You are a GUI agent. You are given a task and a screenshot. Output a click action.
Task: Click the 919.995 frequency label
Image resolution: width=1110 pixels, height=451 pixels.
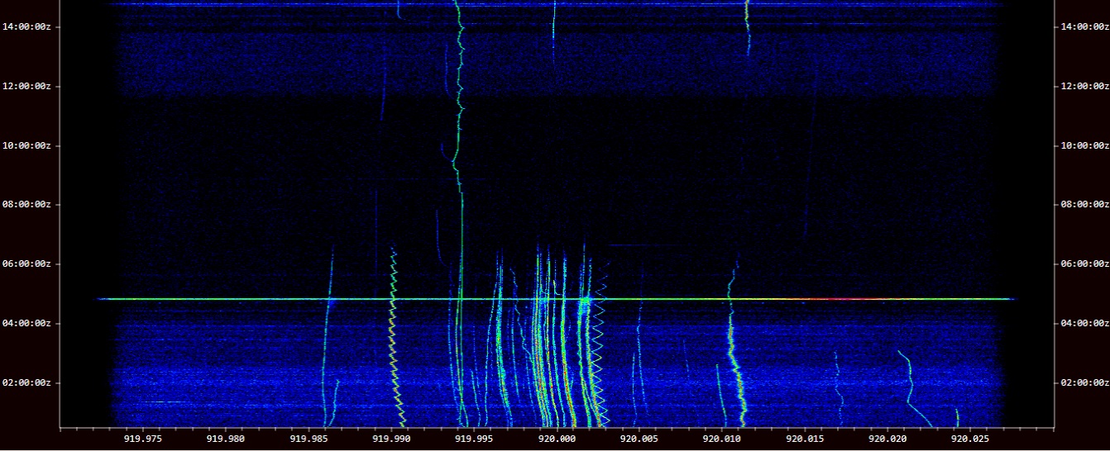(x=473, y=439)
